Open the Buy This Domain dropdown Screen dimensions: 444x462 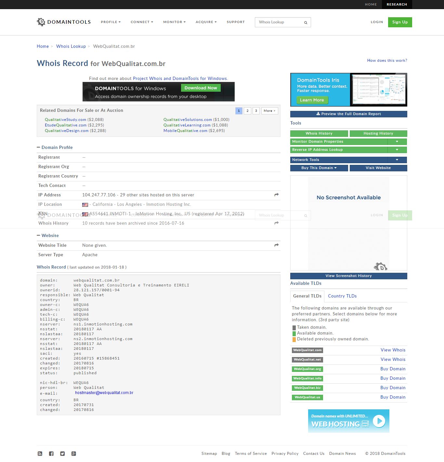pyautogui.click(x=319, y=168)
